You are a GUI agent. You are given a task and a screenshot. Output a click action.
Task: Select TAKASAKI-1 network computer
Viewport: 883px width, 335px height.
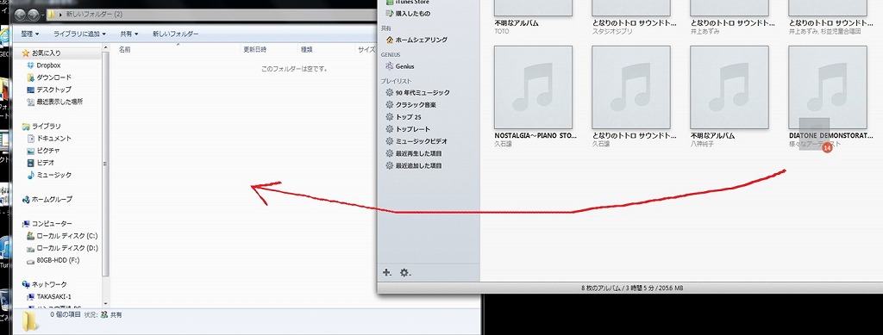(48, 297)
